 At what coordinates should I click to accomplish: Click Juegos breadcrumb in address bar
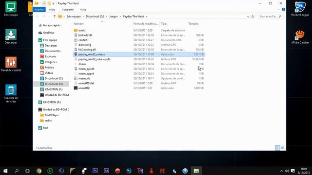(x=114, y=17)
